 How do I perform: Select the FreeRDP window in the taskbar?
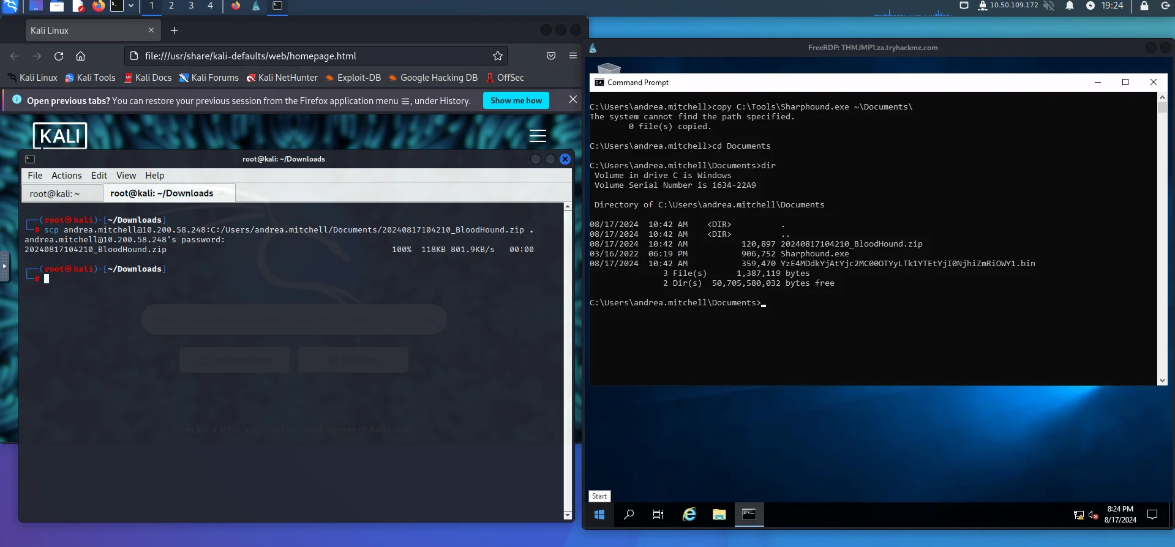click(x=256, y=6)
